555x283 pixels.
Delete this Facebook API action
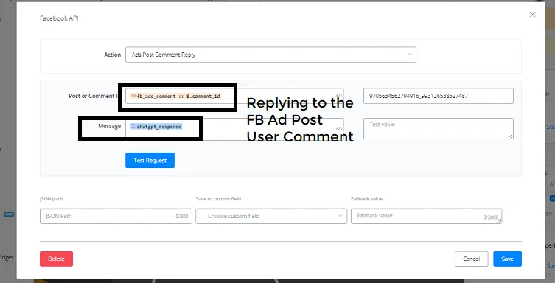coord(56,259)
